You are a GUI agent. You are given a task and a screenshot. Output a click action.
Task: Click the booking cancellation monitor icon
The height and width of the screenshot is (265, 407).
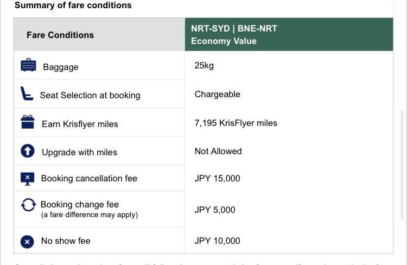pos(27,179)
